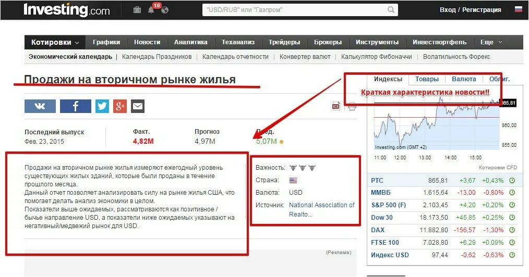Click clock icon in DAX row

[512, 230]
